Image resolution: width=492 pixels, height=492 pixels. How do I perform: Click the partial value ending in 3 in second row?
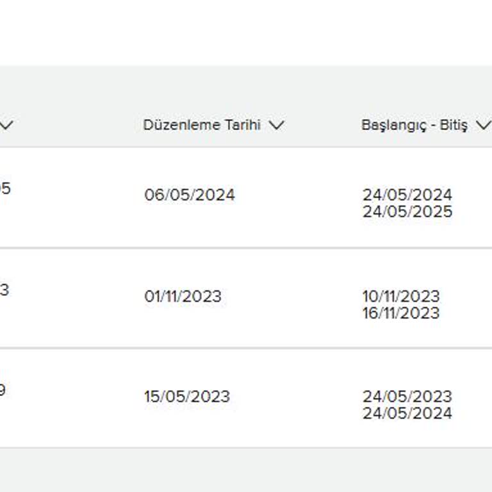[4, 290]
